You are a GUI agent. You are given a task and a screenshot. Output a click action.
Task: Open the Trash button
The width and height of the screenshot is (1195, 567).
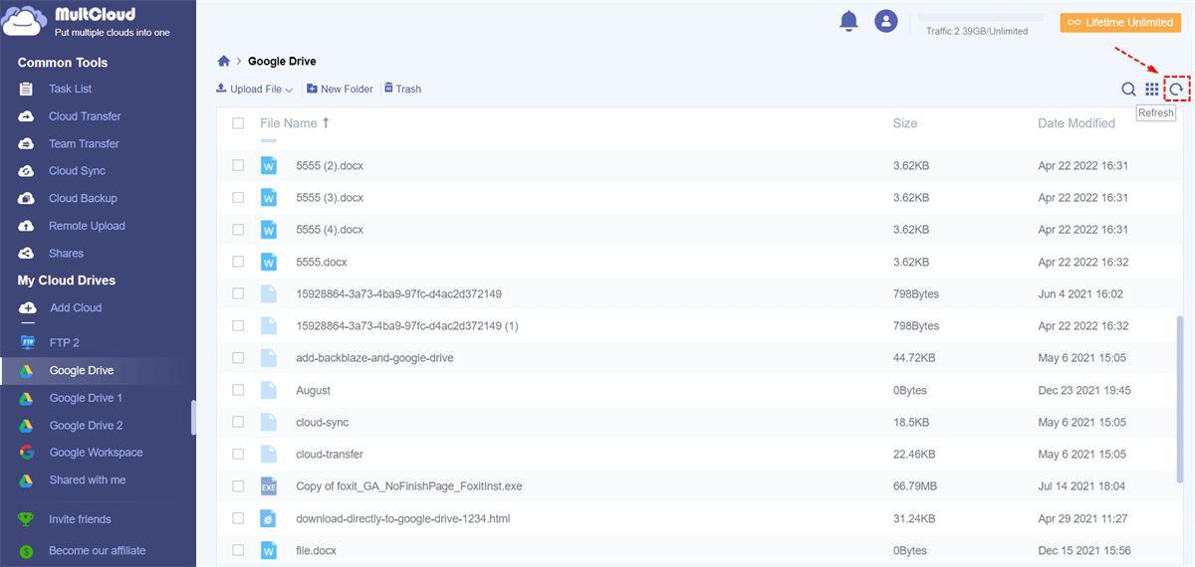click(x=402, y=89)
